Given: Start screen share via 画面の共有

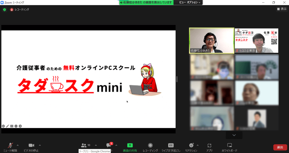Looking at the screenshot, I should tap(130, 147).
